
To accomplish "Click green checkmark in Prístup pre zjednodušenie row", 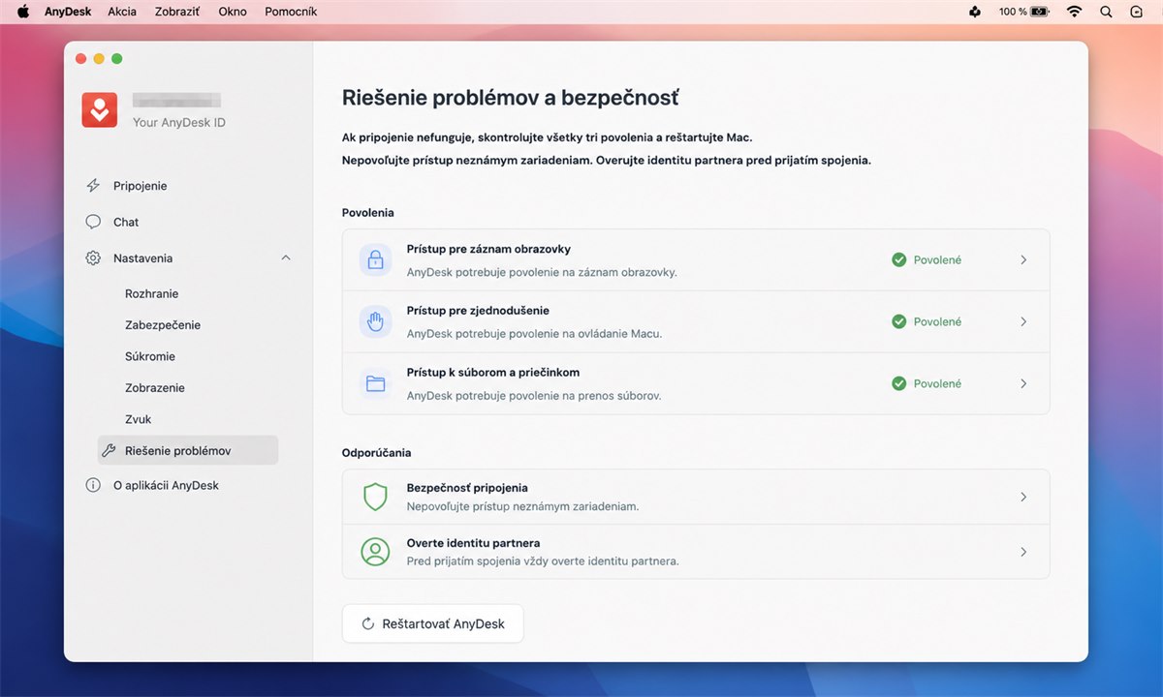I will (898, 321).
